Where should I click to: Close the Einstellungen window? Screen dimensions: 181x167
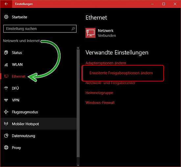(175, 4)
